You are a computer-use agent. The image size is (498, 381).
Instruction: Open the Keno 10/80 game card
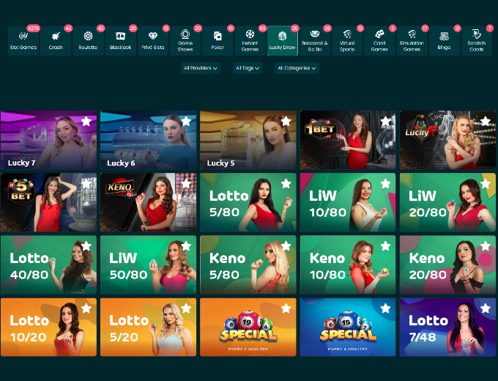pyautogui.click(x=348, y=265)
